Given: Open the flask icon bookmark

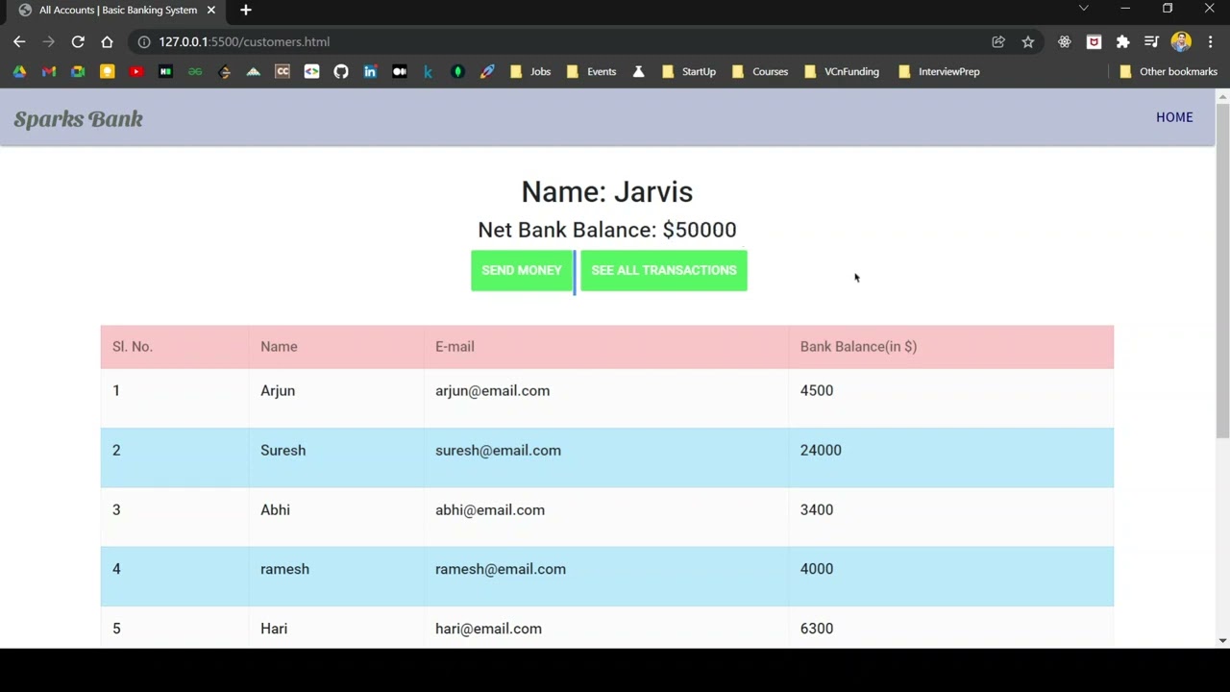Looking at the screenshot, I should (x=638, y=71).
